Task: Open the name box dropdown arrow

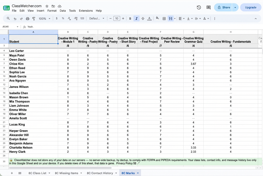Action: tap(17, 27)
